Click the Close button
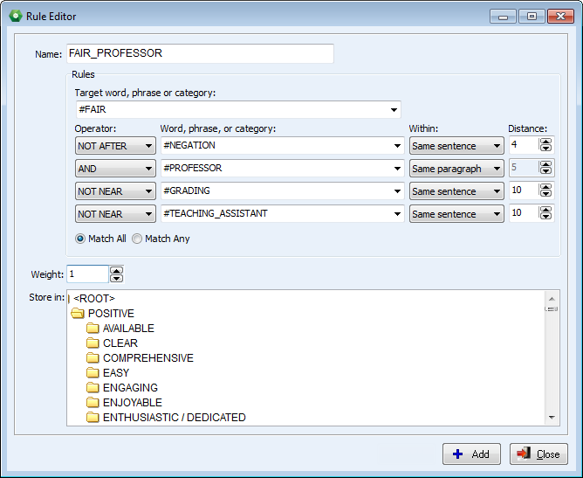 point(538,454)
